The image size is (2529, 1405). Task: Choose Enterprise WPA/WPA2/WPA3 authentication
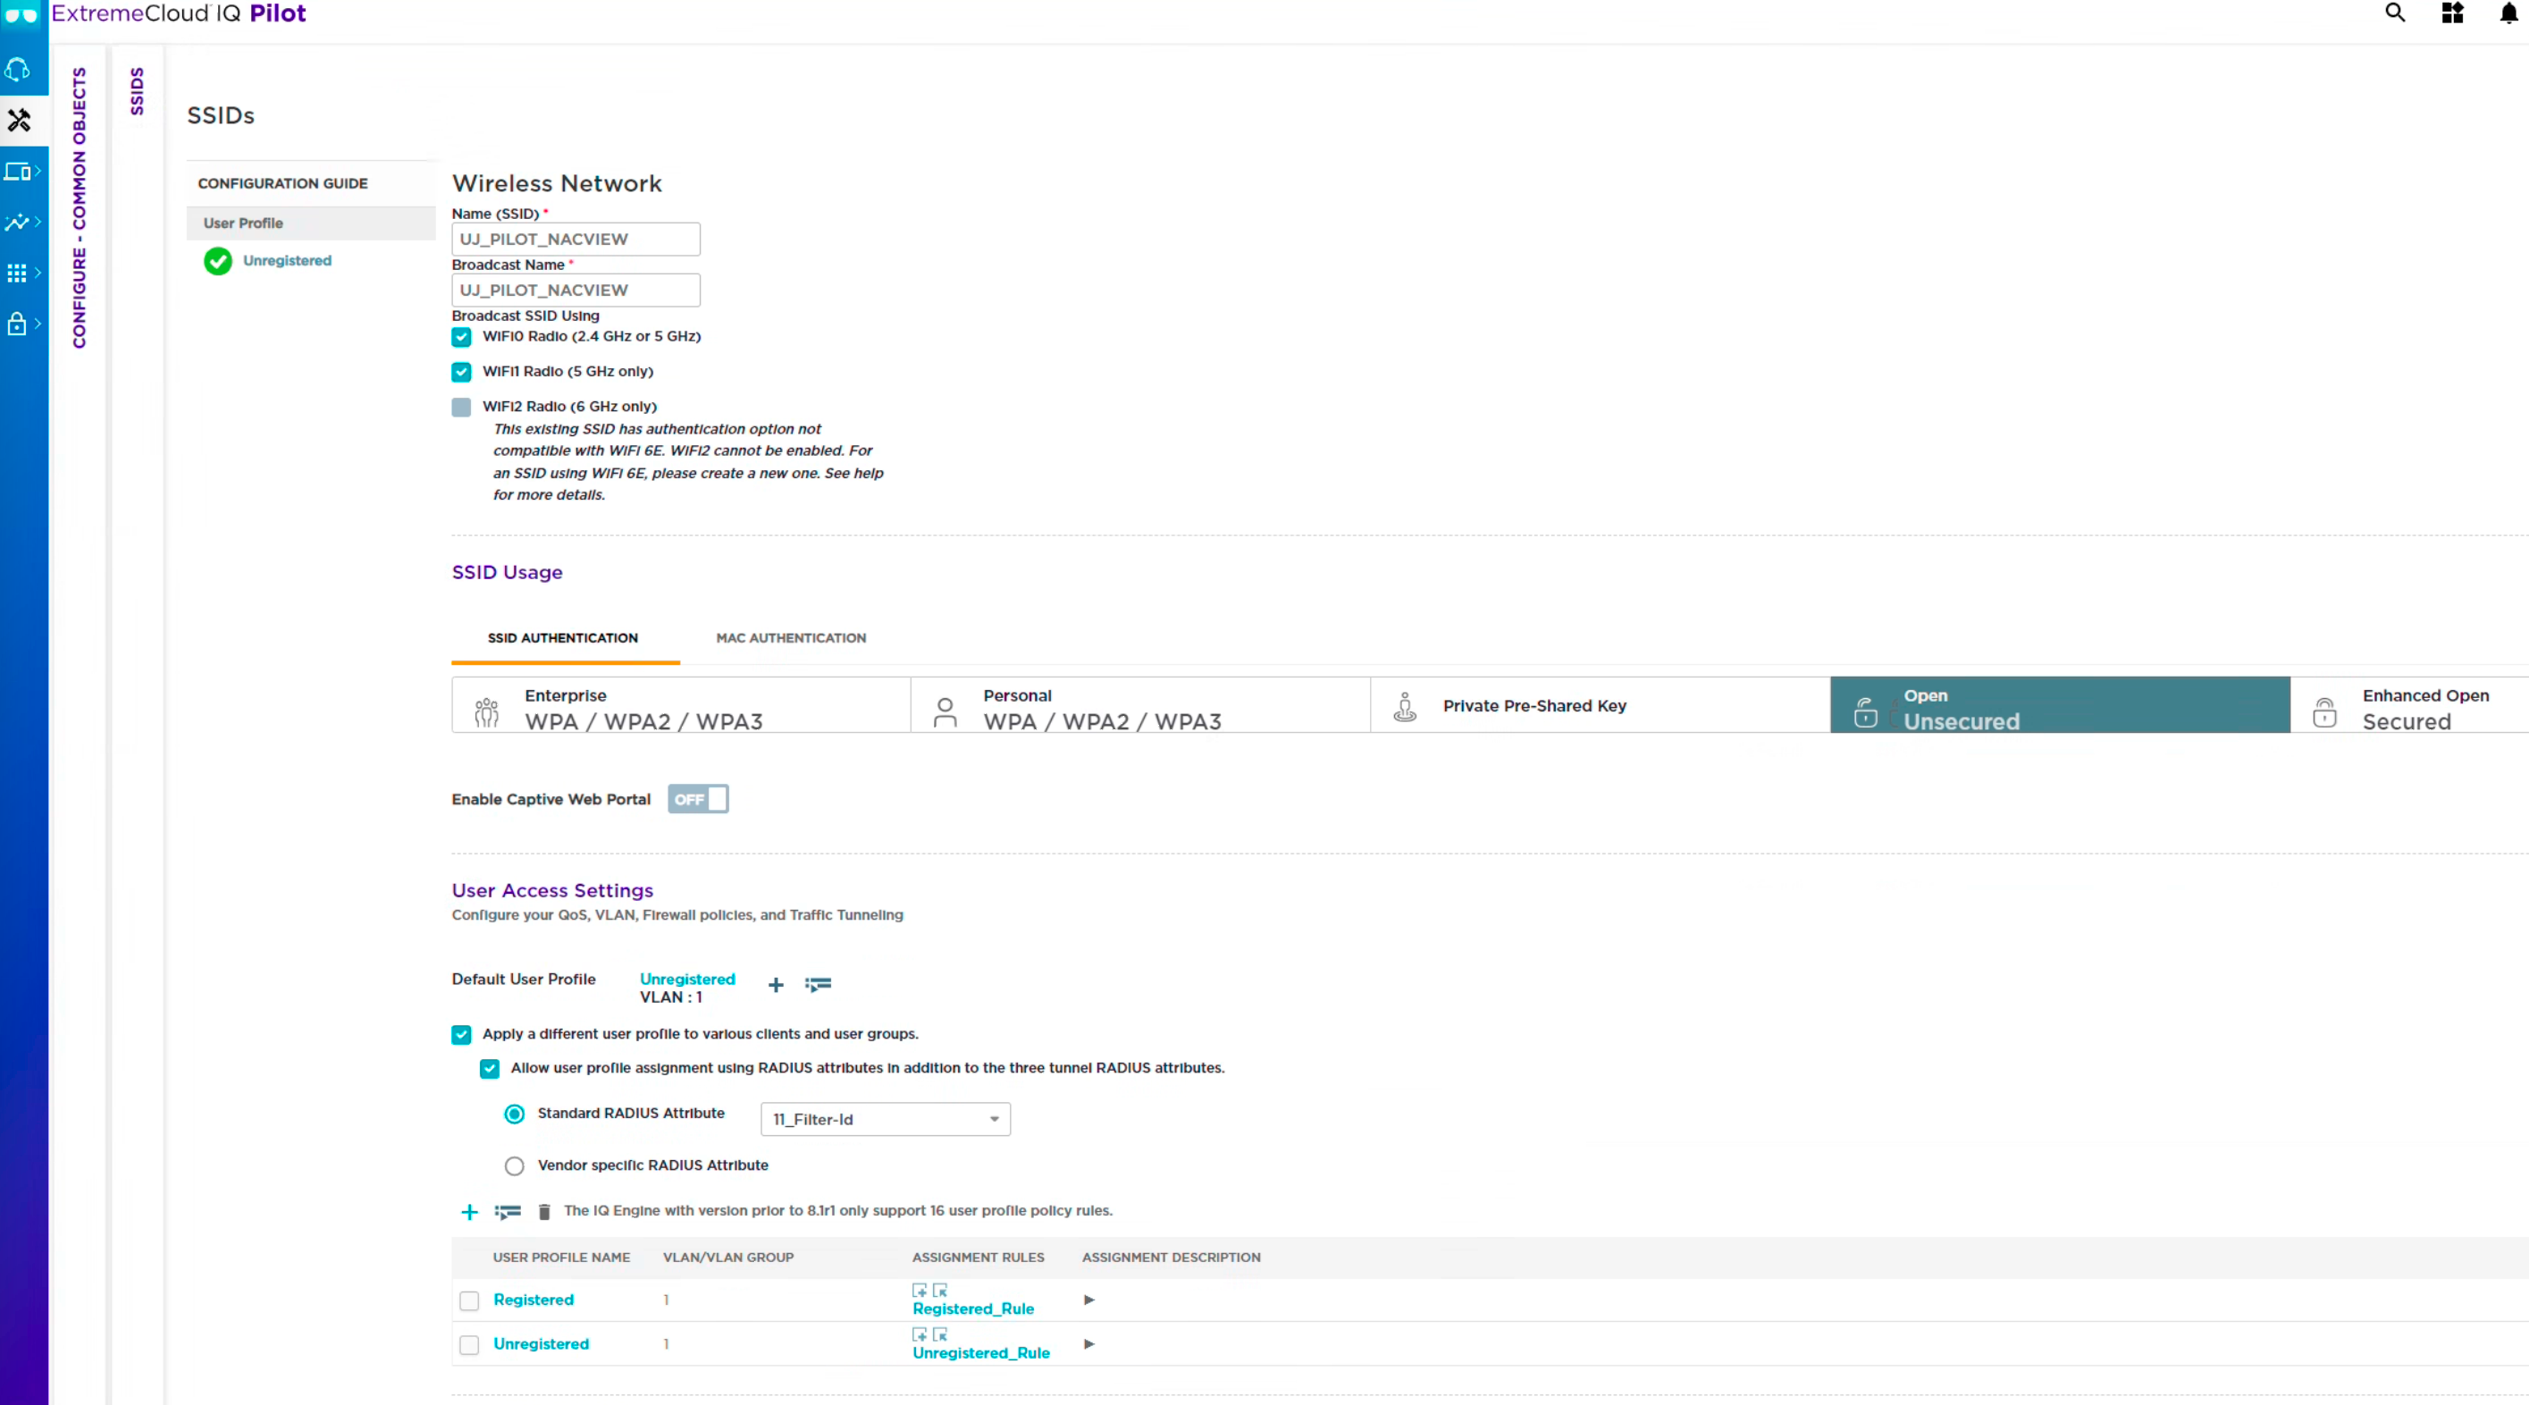tap(681, 705)
